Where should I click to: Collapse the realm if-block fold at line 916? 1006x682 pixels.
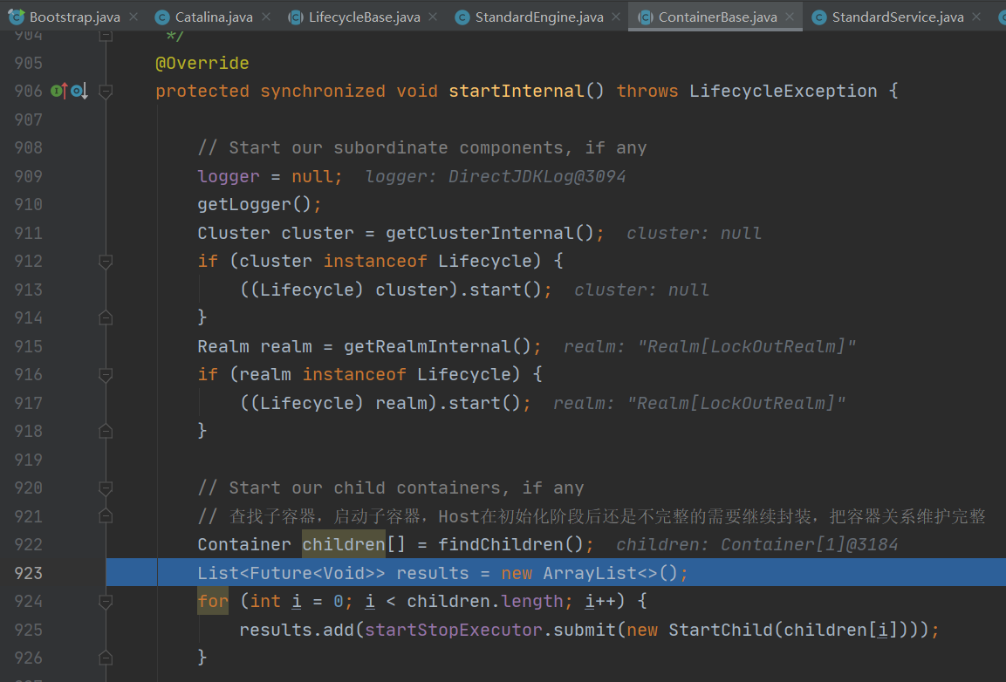click(106, 374)
